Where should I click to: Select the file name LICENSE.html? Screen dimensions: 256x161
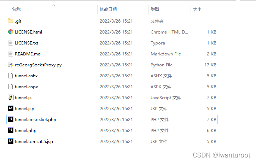(28, 32)
